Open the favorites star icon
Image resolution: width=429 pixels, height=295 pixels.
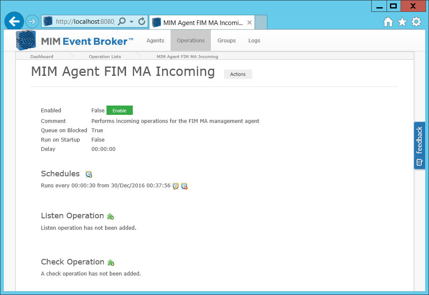[x=402, y=22]
